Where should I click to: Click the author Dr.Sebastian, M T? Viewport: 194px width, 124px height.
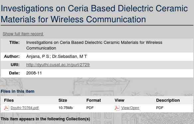pos(69,57)
